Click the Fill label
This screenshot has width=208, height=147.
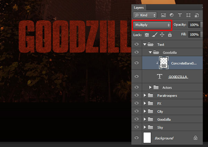tap(184, 34)
